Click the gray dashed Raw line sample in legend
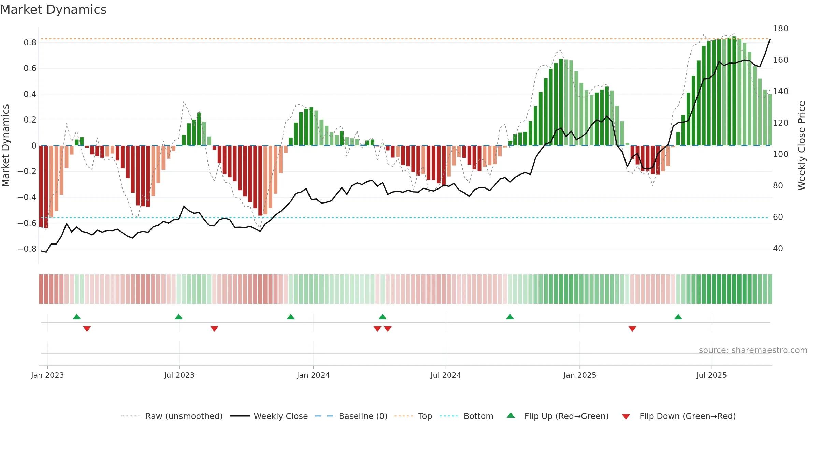This screenshot has width=819, height=461. click(131, 416)
